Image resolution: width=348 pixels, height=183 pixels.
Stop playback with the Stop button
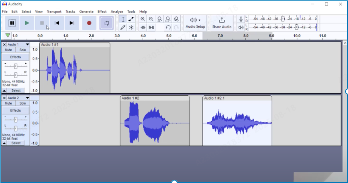click(42, 23)
